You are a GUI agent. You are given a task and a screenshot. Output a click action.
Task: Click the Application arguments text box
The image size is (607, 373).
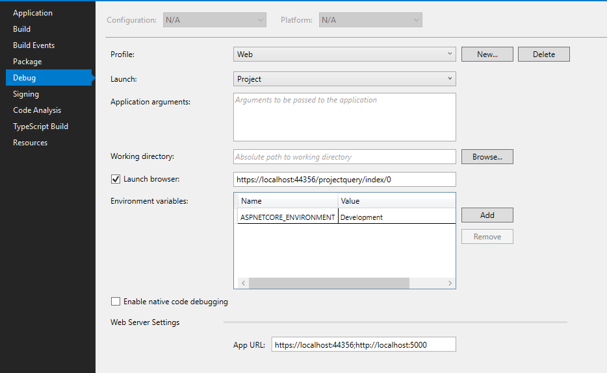pos(344,117)
